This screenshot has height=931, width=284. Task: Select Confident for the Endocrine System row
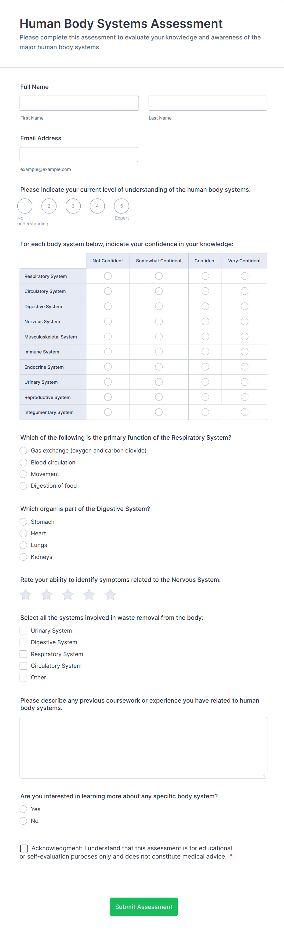[205, 367]
